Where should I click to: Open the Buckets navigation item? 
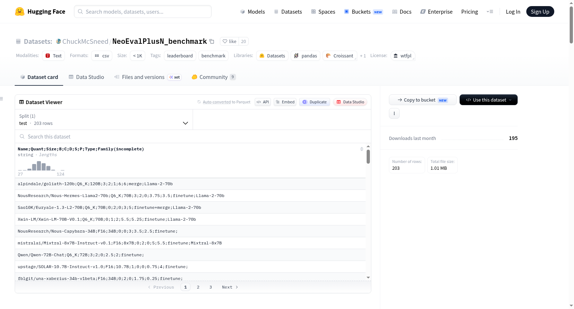[x=363, y=12]
